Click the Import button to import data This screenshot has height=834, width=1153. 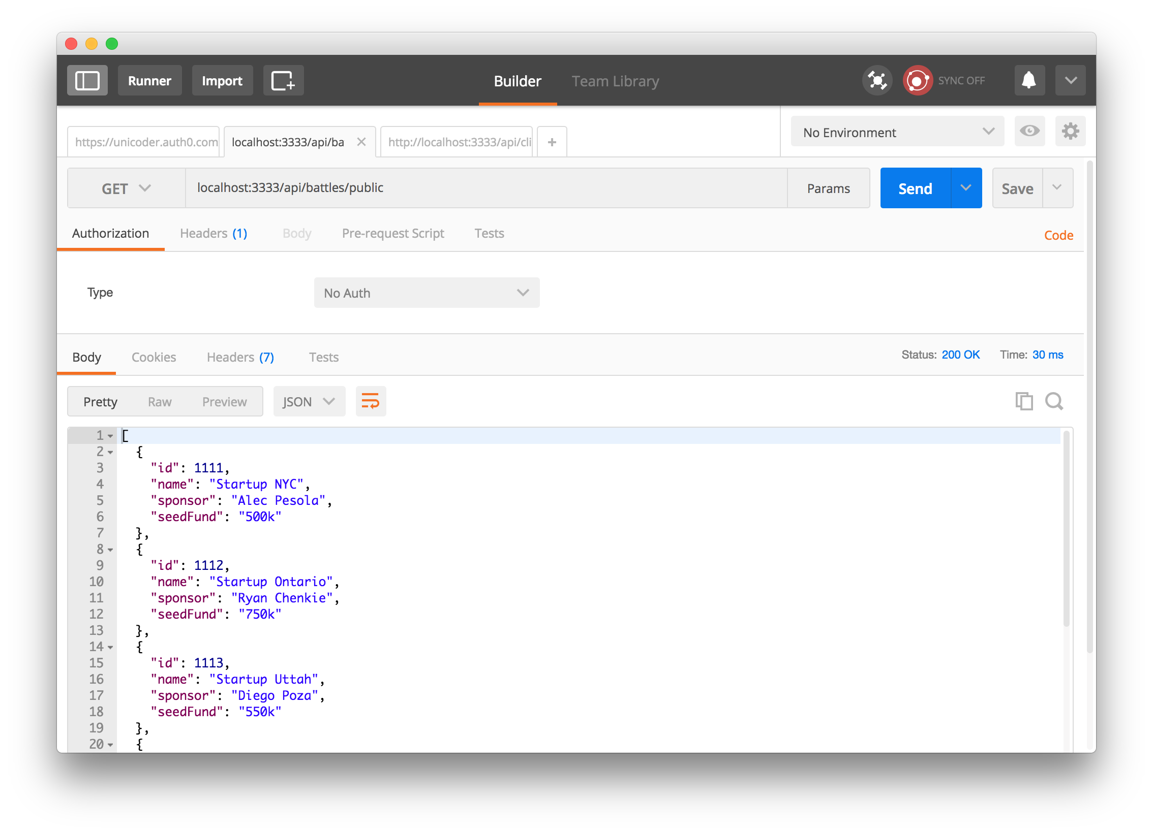pyautogui.click(x=221, y=81)
